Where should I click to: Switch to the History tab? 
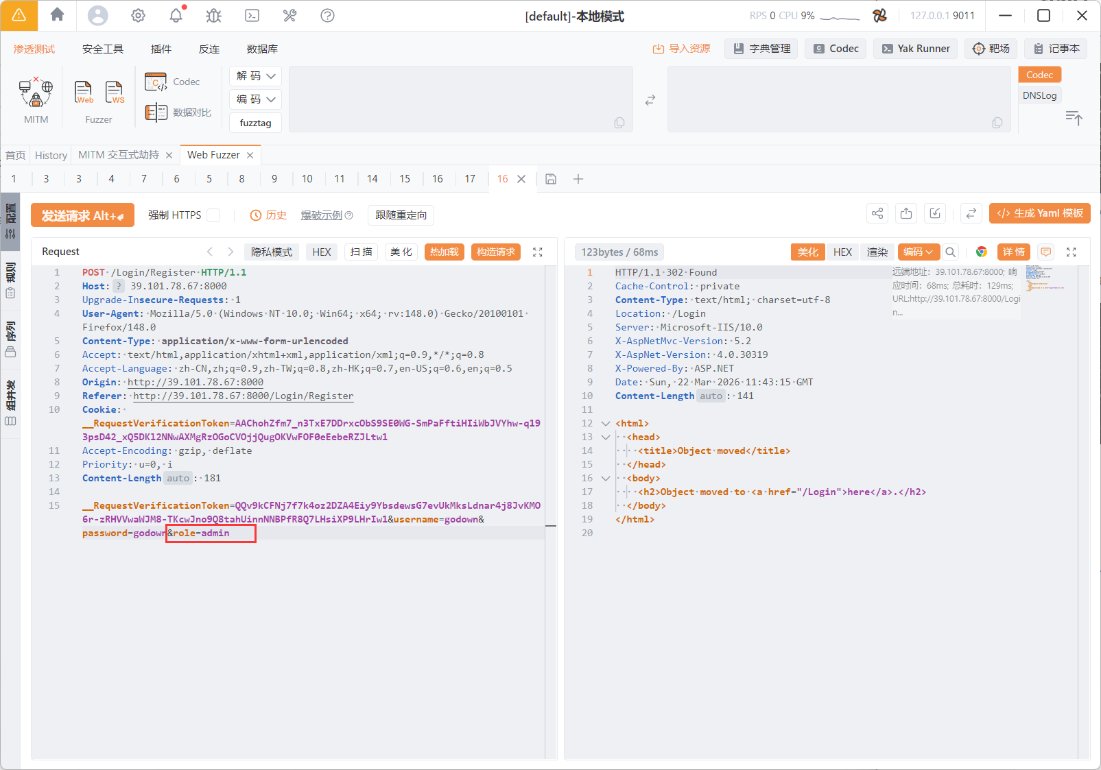51,156
